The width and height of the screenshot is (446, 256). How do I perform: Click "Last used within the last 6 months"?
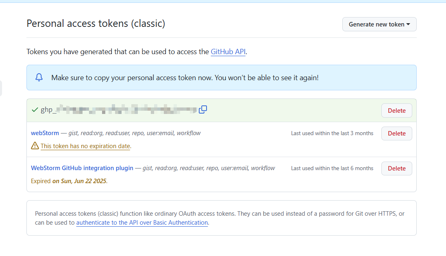coord(332,168)
